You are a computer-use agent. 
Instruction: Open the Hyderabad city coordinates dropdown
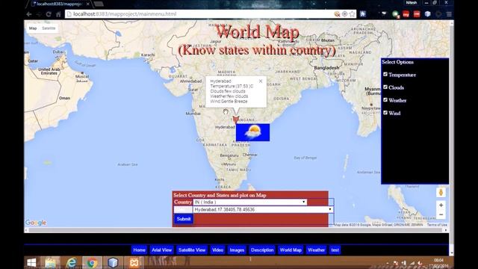(263, 209)
